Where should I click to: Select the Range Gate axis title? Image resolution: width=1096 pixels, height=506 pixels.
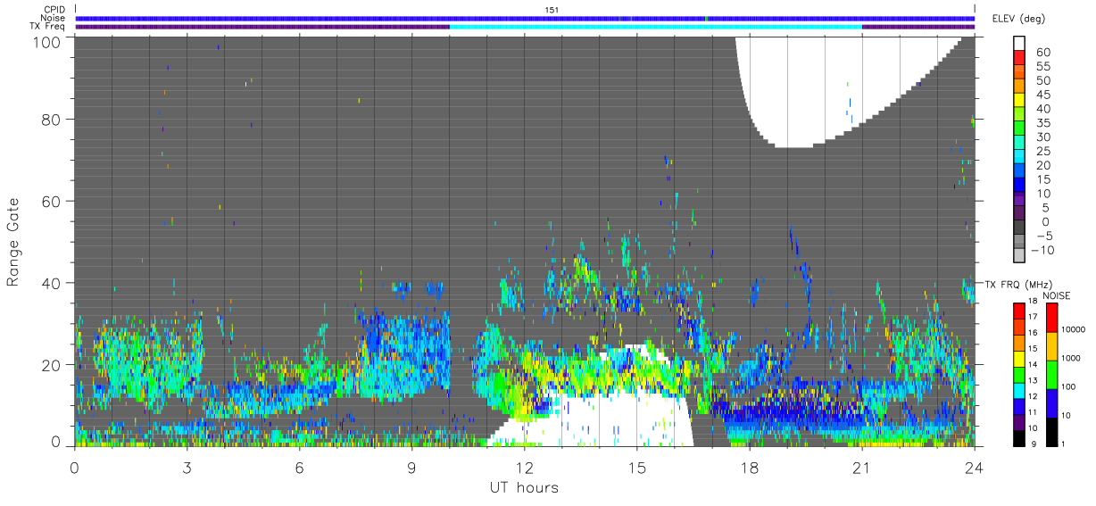tap(13, 241)
